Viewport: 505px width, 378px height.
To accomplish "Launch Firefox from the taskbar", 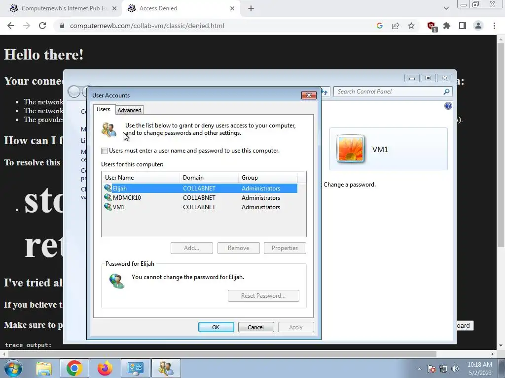I will point(105,368).
